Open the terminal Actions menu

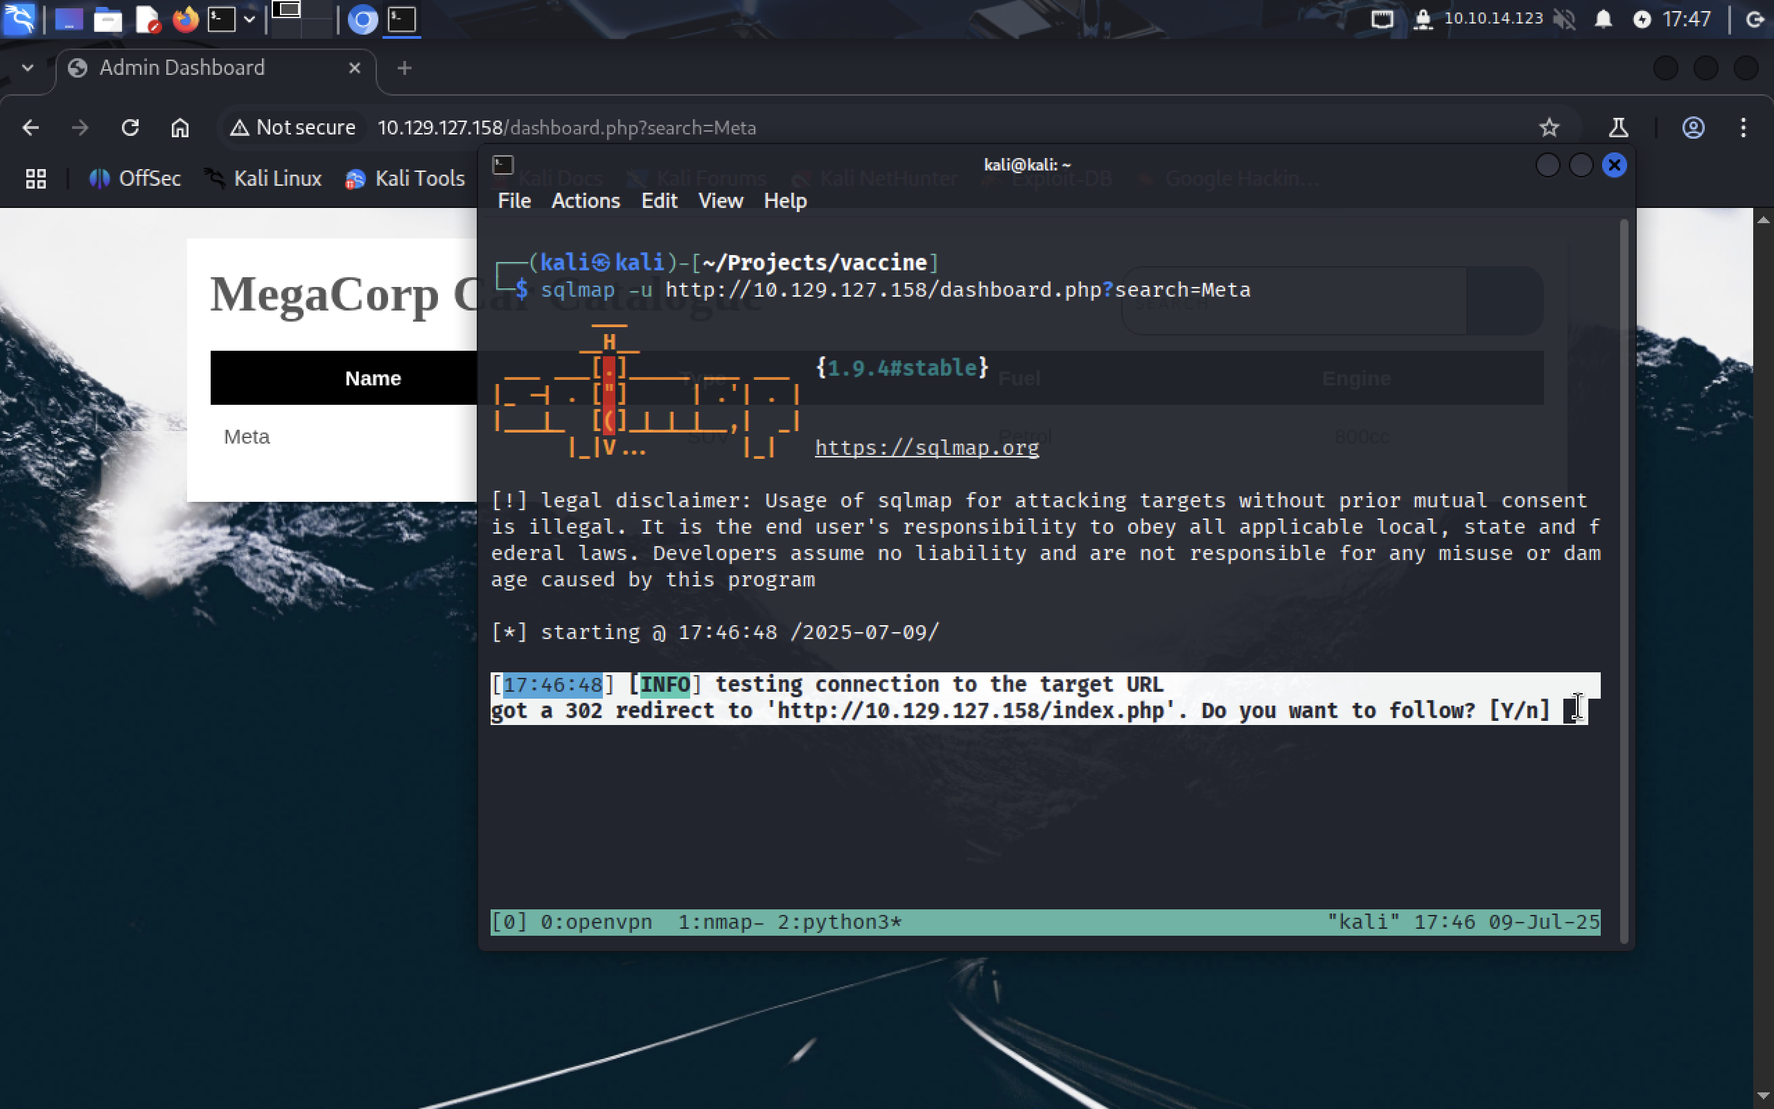(x=586, y=201)
